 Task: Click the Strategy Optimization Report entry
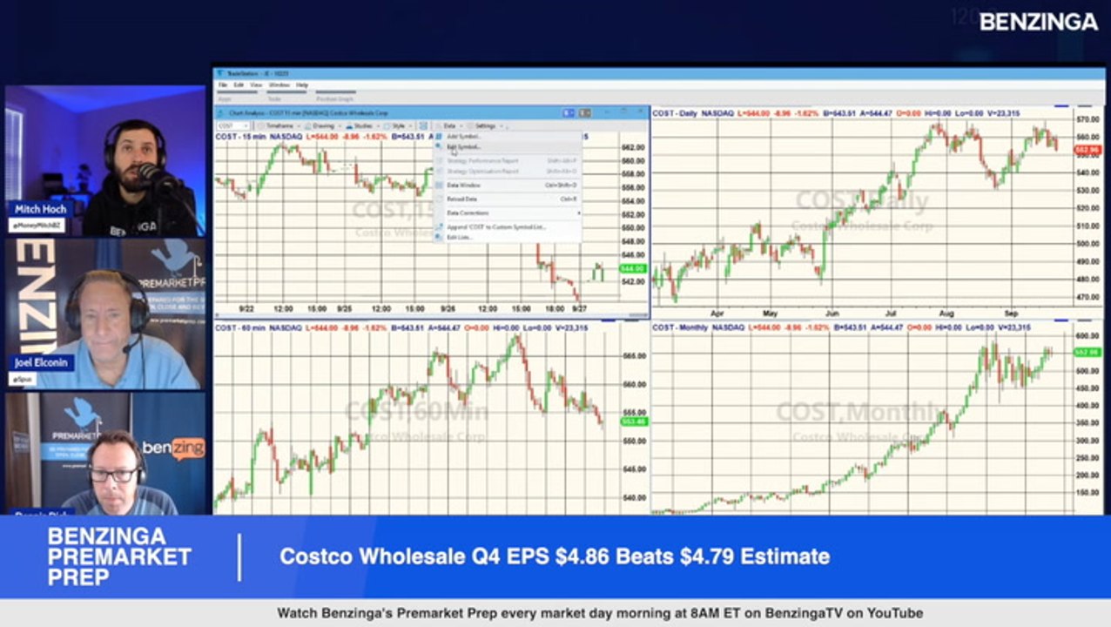(x=507, y=172)
